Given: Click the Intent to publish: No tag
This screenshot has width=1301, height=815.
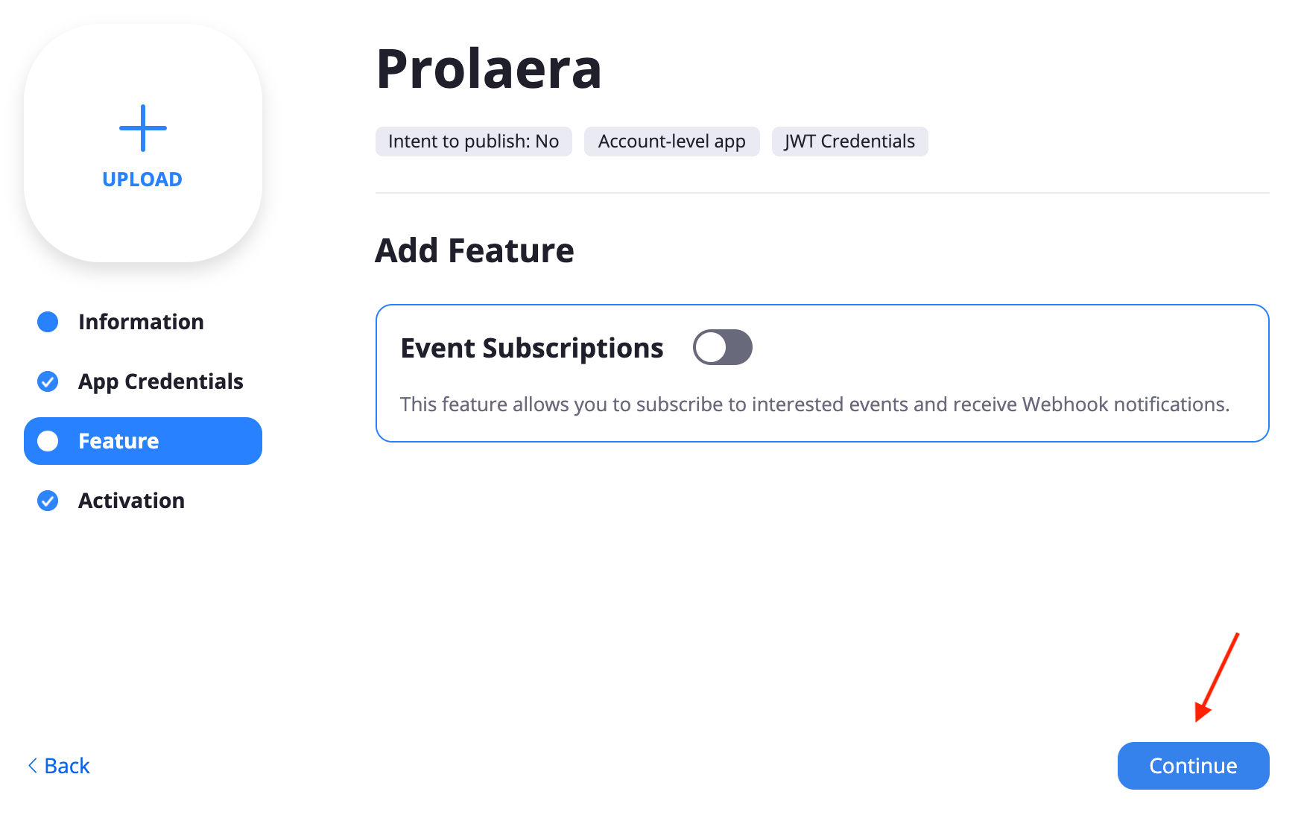Looking at the screenshot, I should (x=474, y=142).
